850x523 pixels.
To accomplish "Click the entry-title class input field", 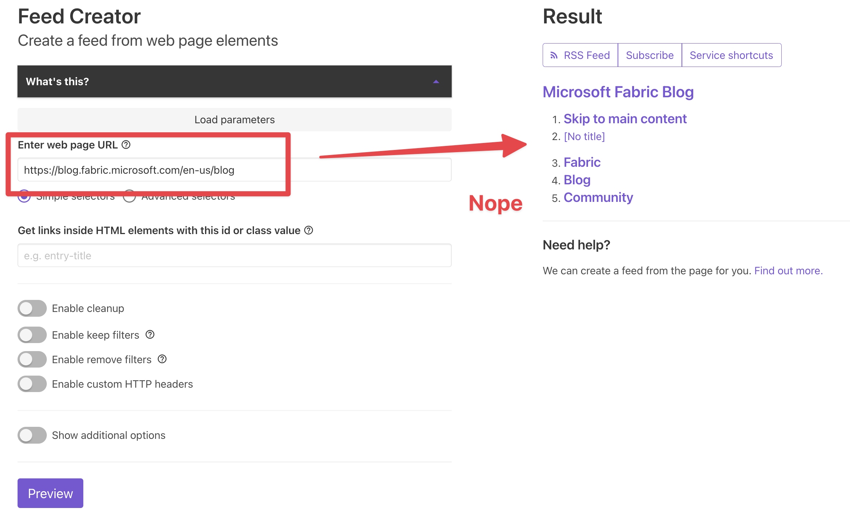I will (x=234, y=255).
